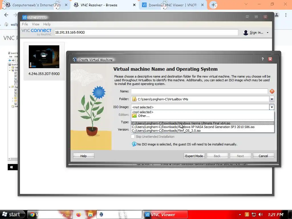292x219 pixels.
Task: Click the Firefox taskbar icon
Action: (79, 214)
